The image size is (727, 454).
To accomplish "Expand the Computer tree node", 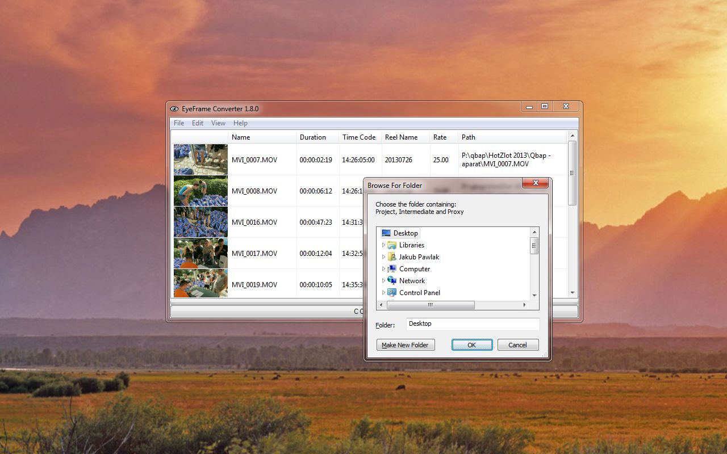I will pyautogui.click(x=384, y=268).
